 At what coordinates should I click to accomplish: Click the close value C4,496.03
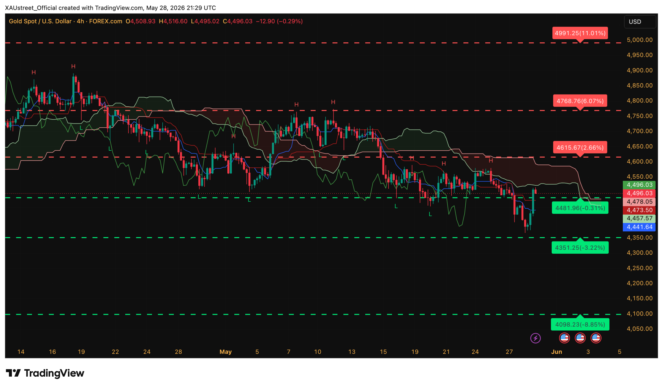tap(237, 21)
